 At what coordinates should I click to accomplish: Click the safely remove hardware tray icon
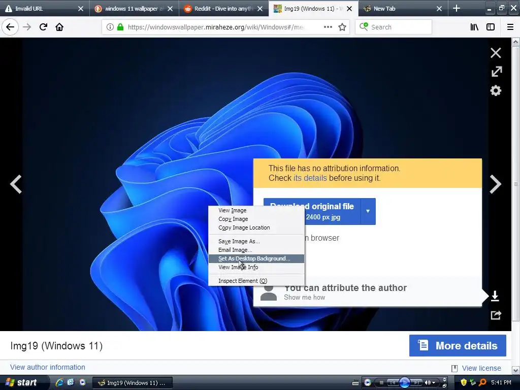click(473, 382)
